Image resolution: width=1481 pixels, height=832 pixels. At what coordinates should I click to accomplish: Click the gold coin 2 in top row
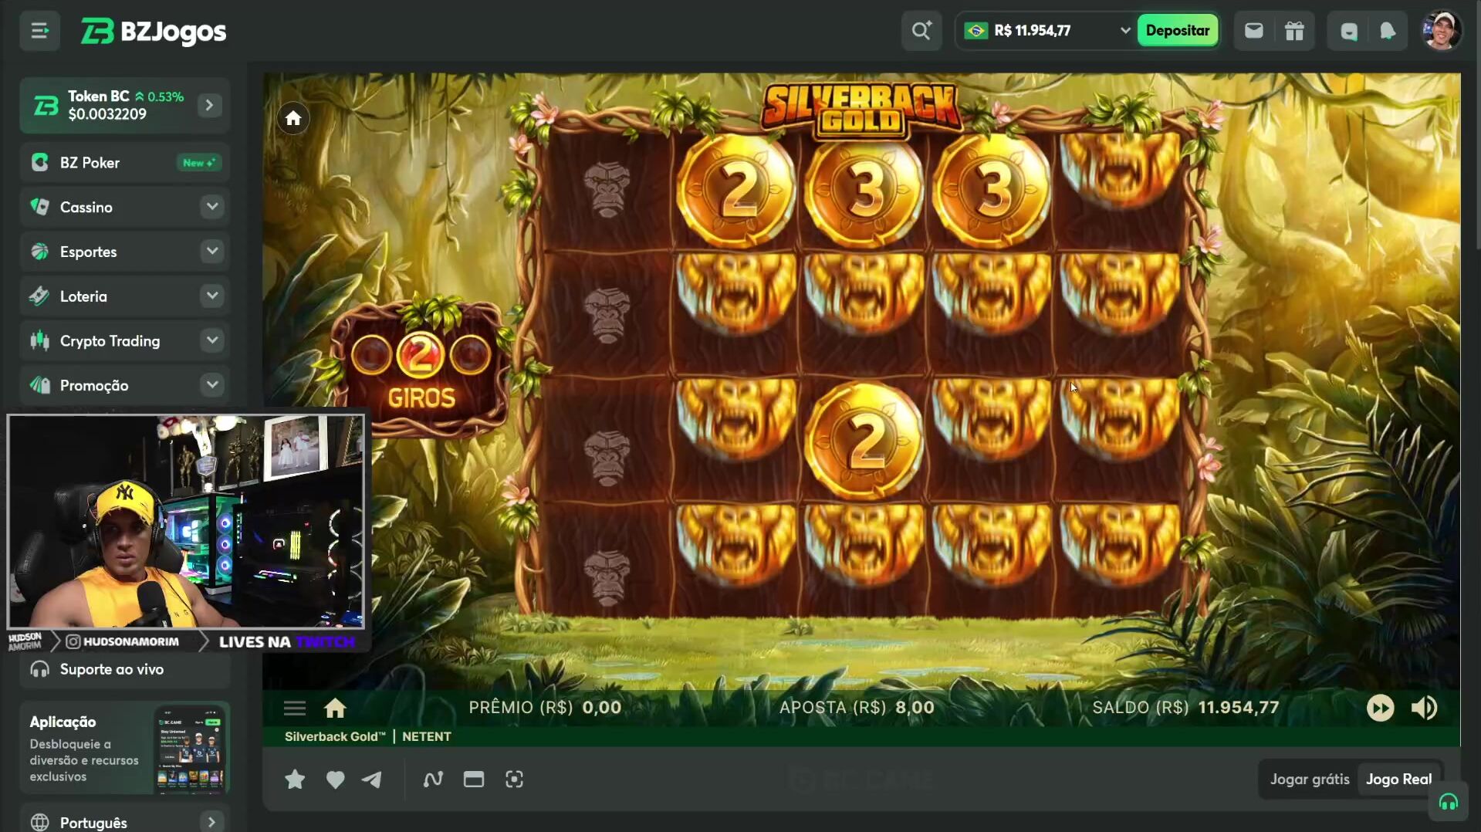(x=735, y=189)
